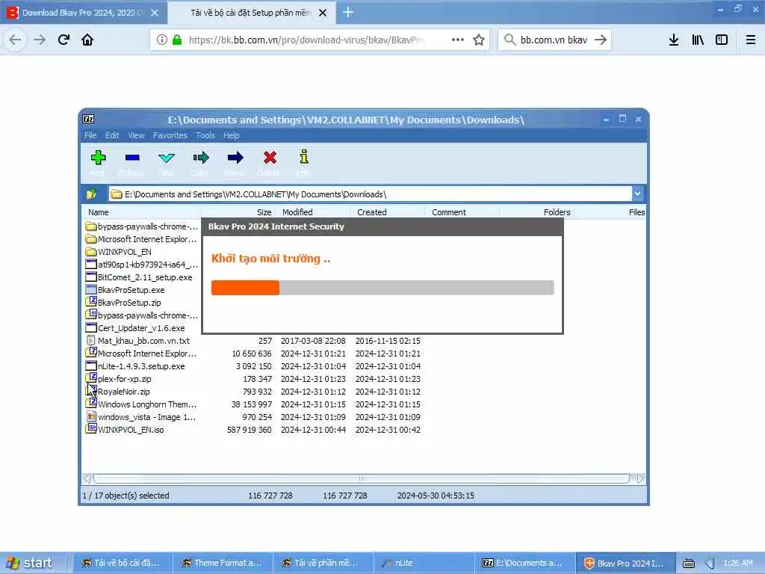Click the red X Delete icon

270,157
